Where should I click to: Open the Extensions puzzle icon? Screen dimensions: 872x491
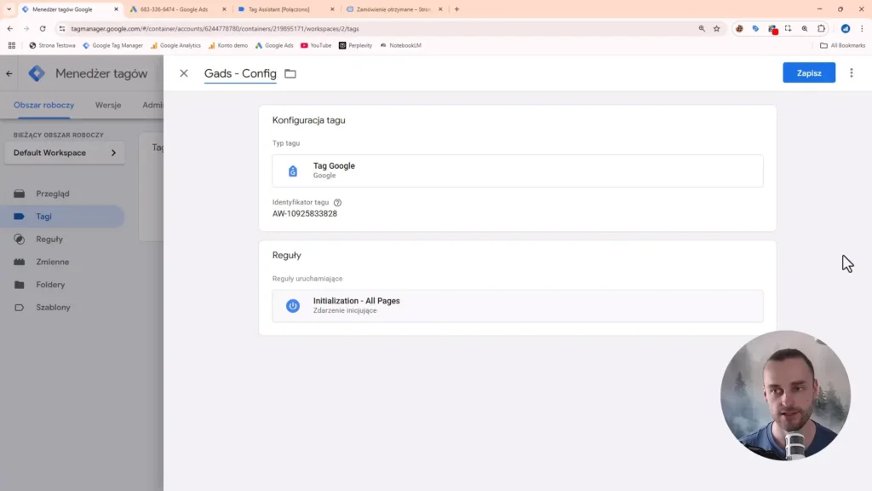[x=822, y=28]
